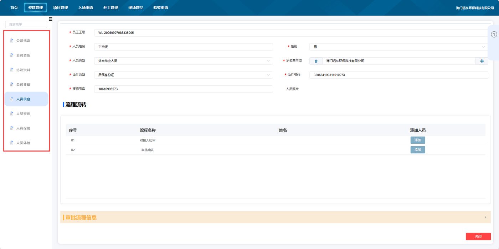Open the 证件类型 dropdown
Image resolution: width=499 pixels, height=249 pixels.
(x=184, y=75)
